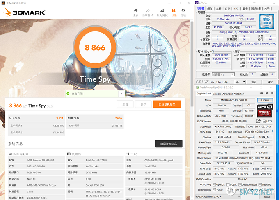This screenshot has width=279, height=200.
Task: Click the 3DMark title bar app icon
Action: coord(3,3)
